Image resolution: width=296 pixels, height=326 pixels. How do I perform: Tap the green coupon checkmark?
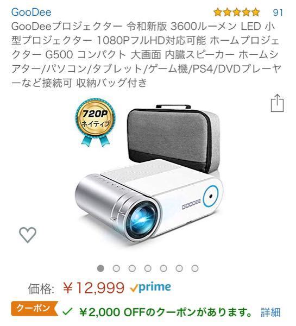(x=67, y=311)
